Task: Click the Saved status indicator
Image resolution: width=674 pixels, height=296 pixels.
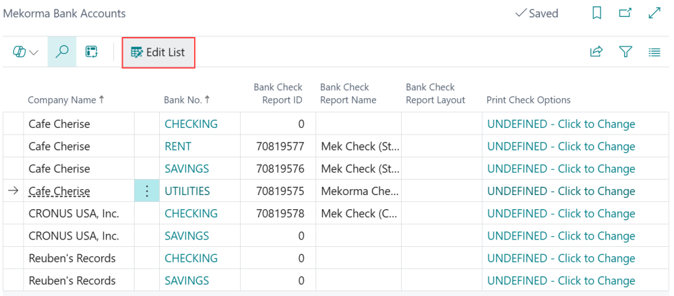Action: tap(537, 13)
